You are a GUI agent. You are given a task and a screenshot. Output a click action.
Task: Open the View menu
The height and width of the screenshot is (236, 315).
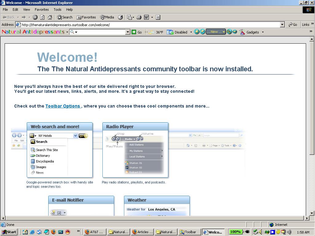point(26,10)
